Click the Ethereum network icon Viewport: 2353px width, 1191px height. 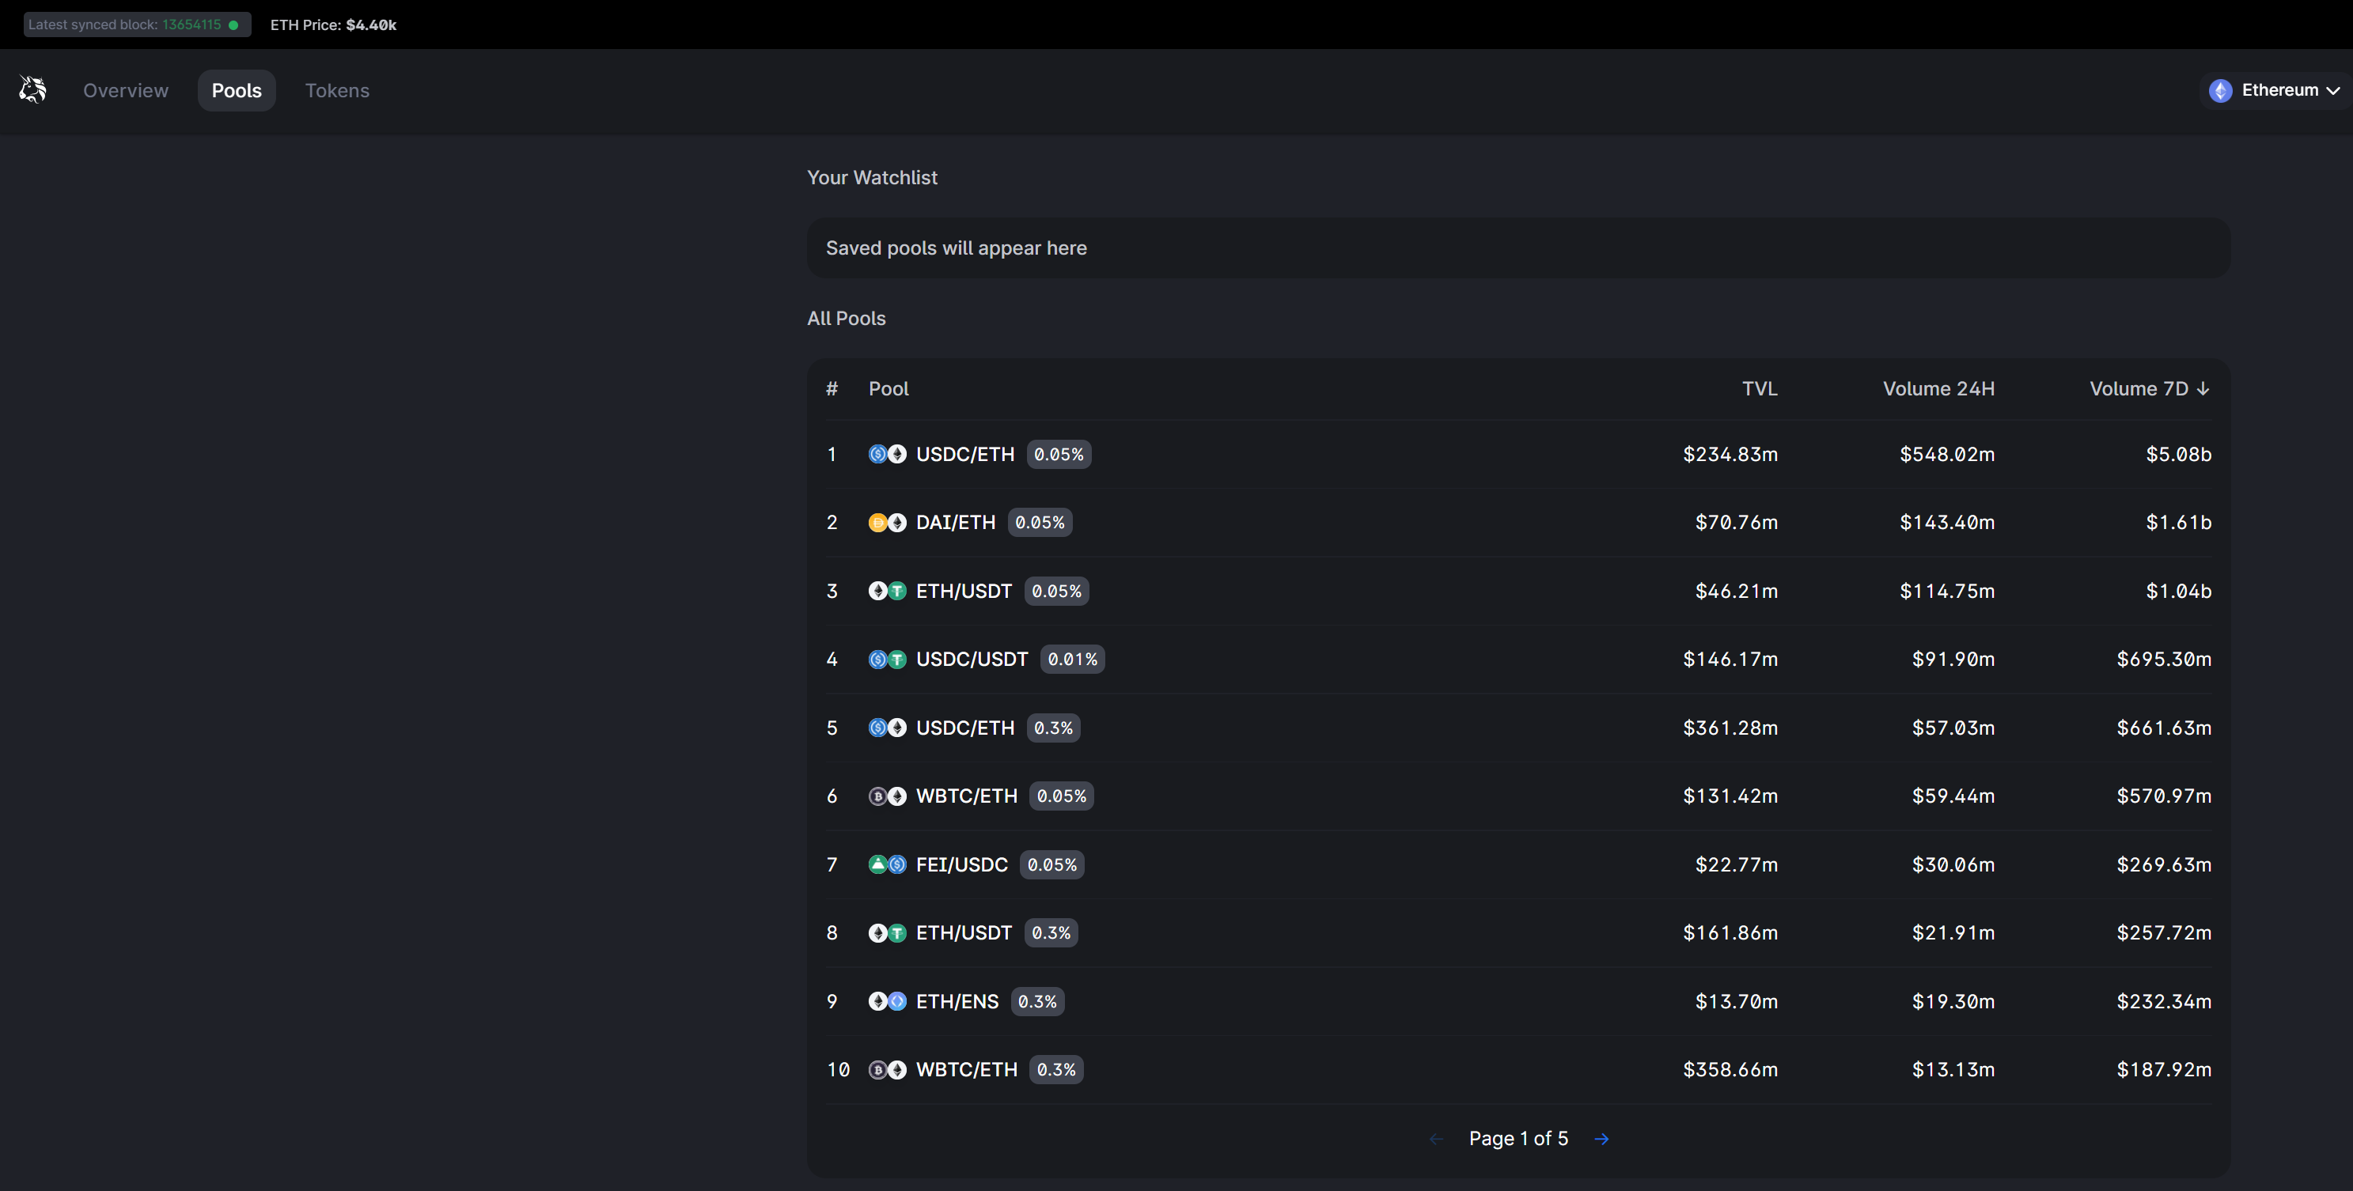[2219, 90]
